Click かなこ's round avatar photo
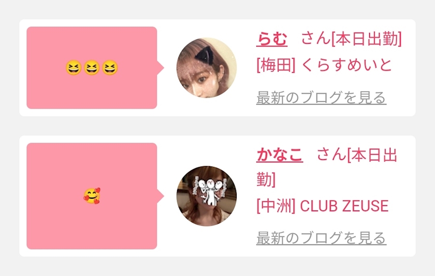435x276 pixels. click(207, 196)
